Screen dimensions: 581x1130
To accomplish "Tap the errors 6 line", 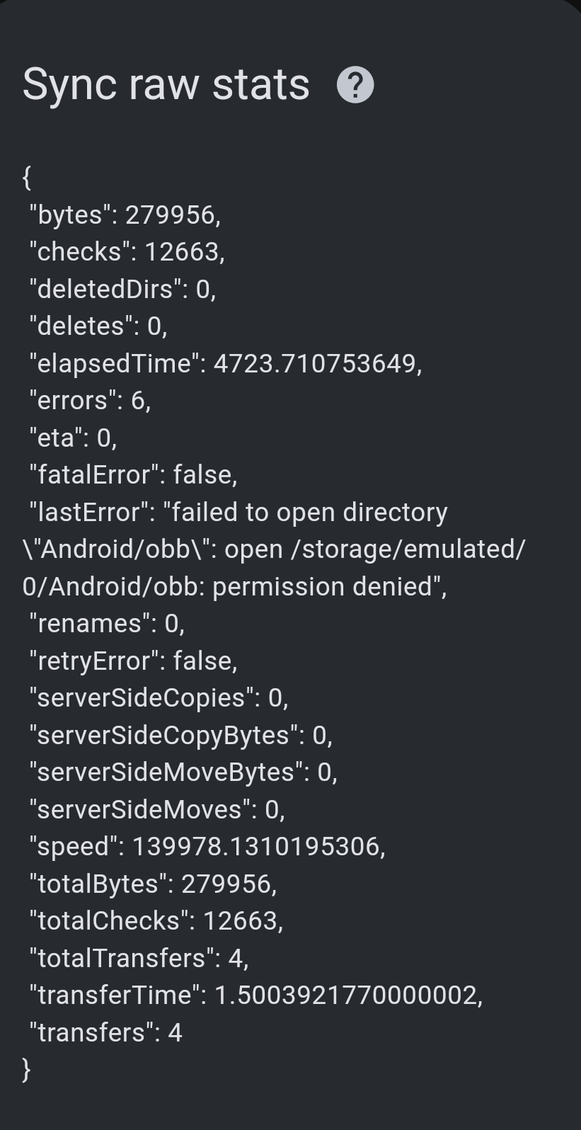I will pos(90,400).
